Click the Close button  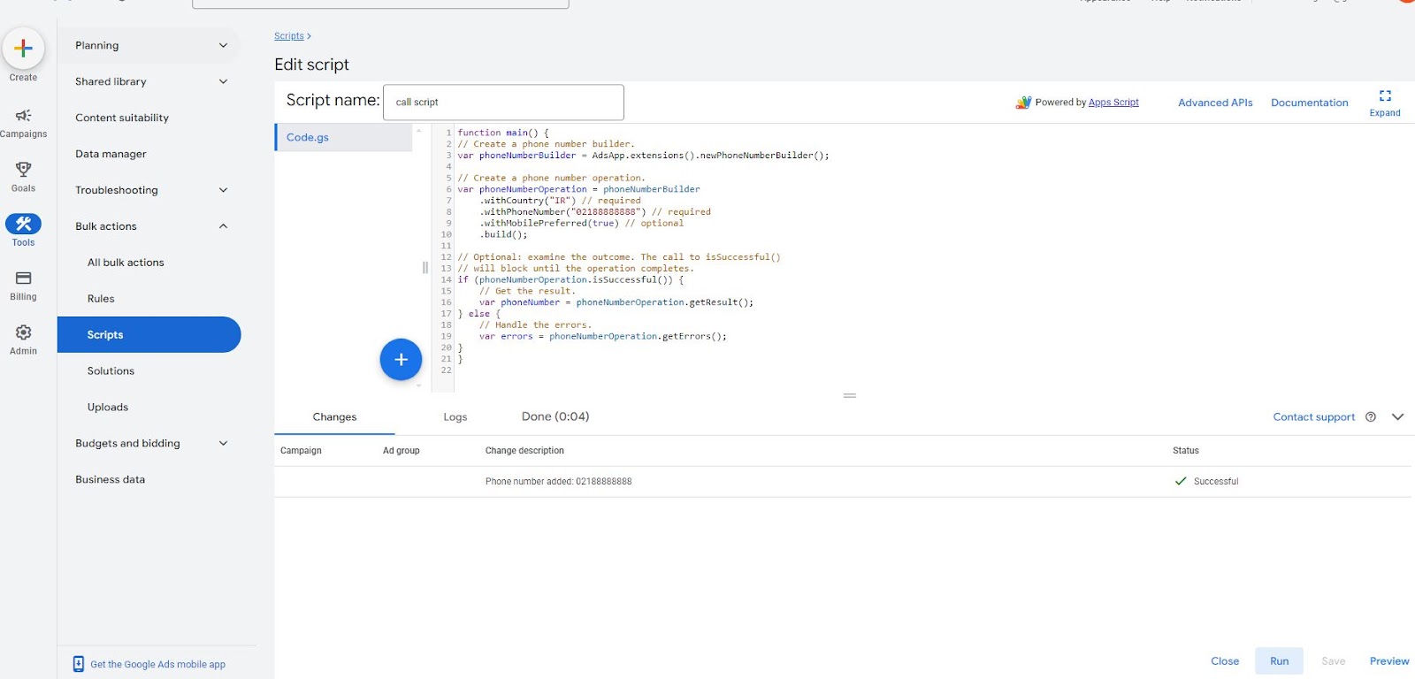[x=1225, y=661]
